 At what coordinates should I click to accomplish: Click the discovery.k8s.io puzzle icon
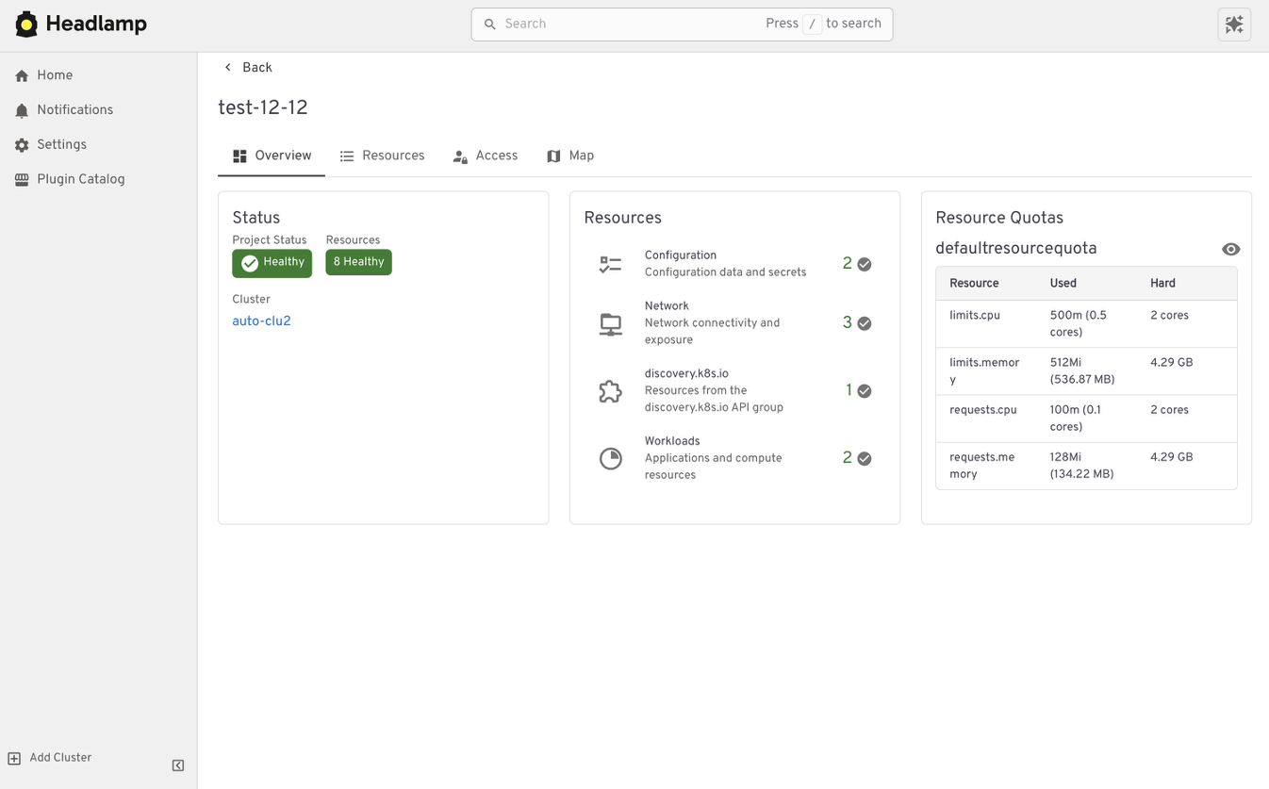pyautogui.click(x=610, y=390)
